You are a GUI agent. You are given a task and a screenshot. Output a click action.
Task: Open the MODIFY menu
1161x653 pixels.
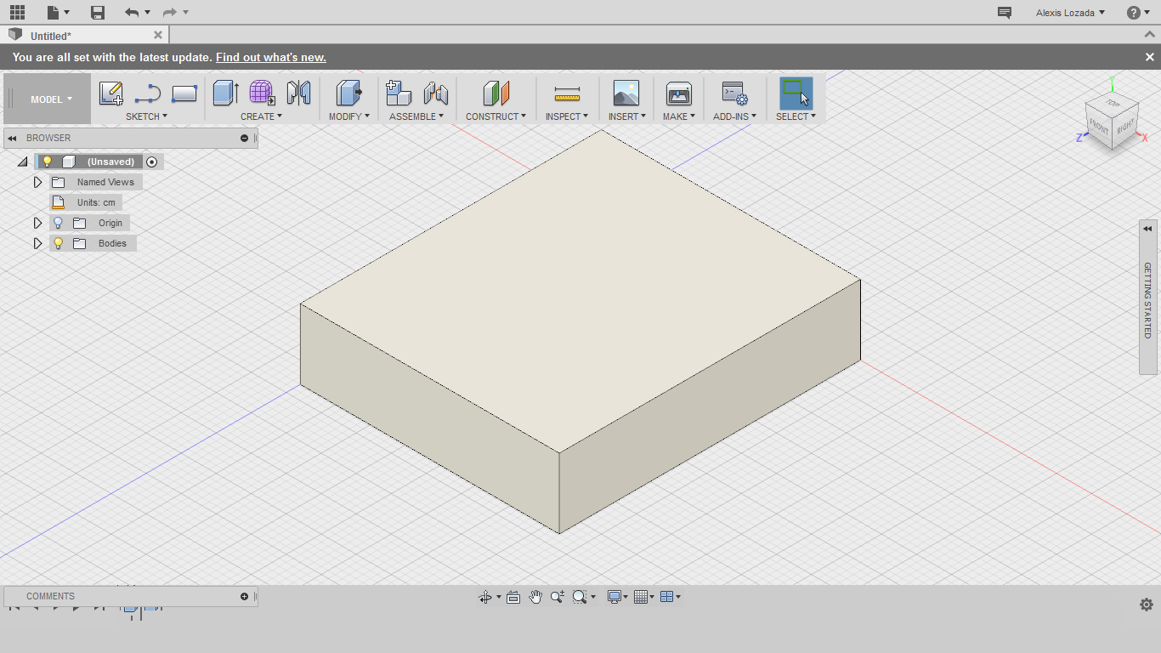348,116
